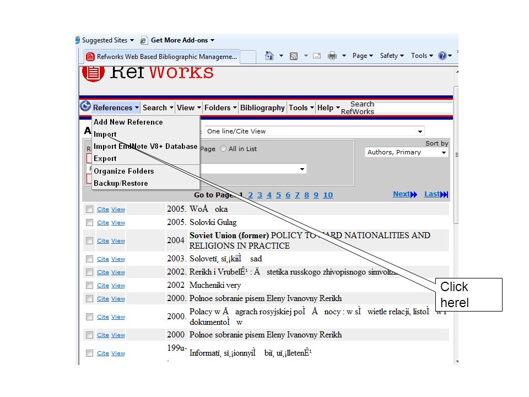The image size is (529, 397).
Task: Click the RefWorks red logo icon
Action: (x=94, y=74)
